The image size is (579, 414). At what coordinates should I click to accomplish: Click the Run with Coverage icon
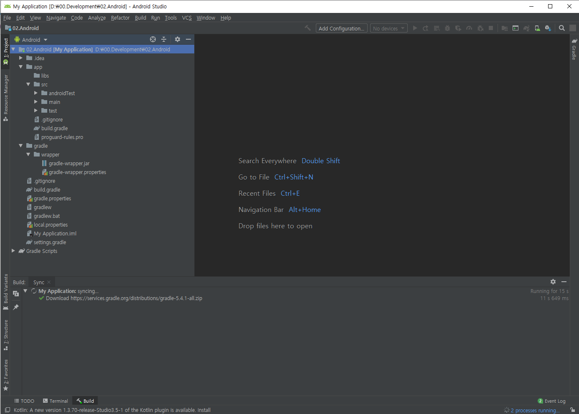coord(458,28)
